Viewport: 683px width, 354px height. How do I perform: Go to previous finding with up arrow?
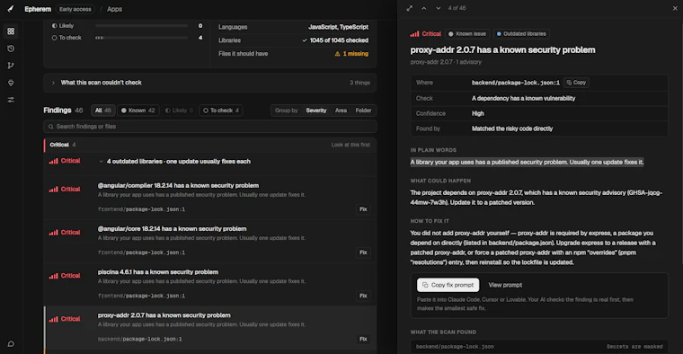424,8
